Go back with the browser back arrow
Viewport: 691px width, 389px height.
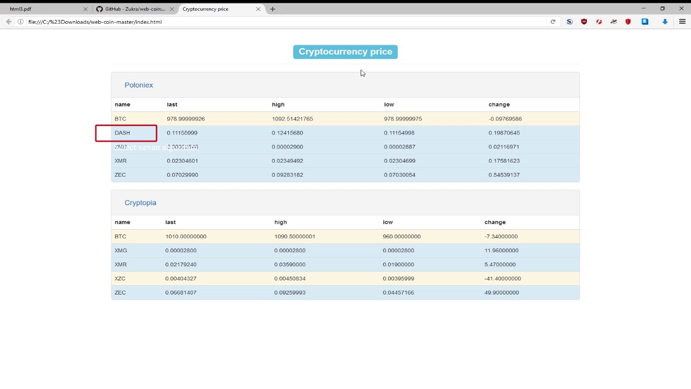[9, 22]
